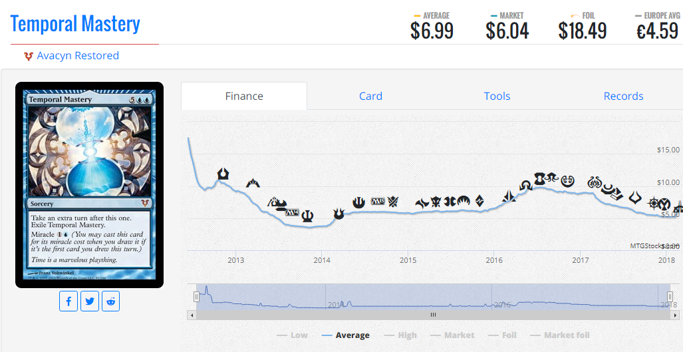Click the 2013 label on time axis
683x352 pixels.
(235, 261)
